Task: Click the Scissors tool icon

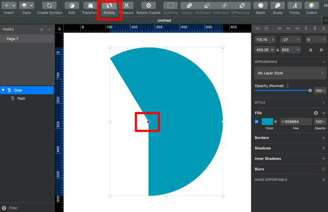Action: tap(126, 5)
